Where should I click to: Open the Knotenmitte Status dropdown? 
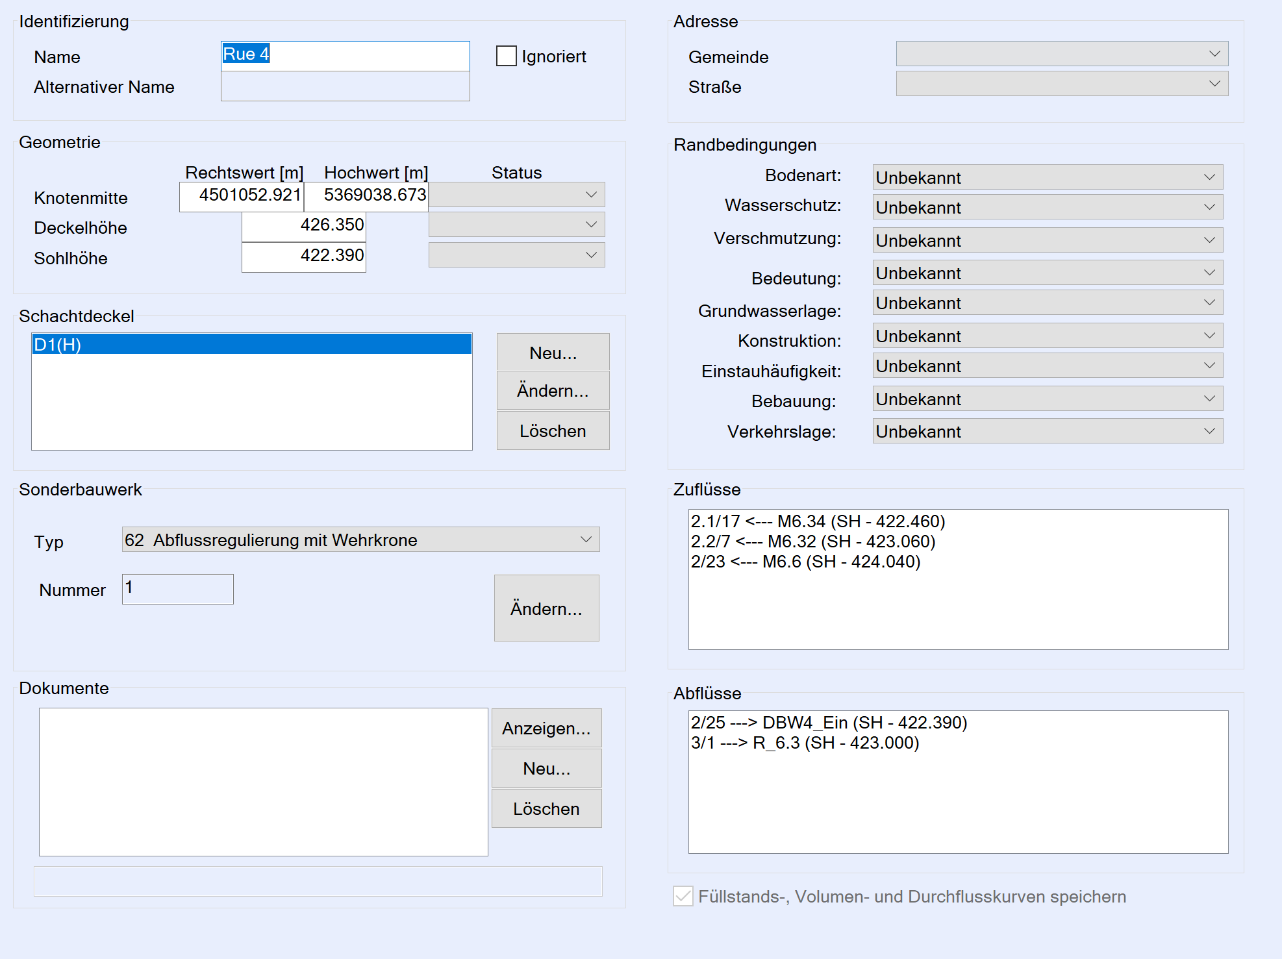click(x=516, y=195)
